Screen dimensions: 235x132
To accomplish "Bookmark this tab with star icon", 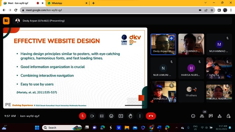I will (x=212, y=10).
